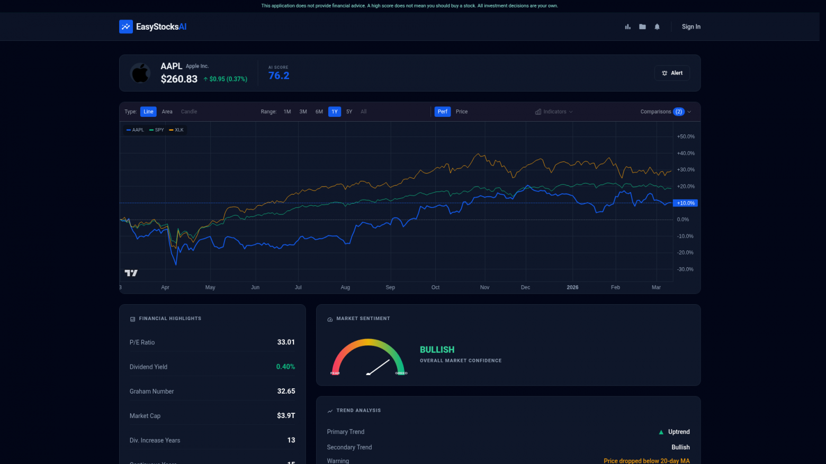
Task: Select the 5Y range option
Action: point(349,112)
